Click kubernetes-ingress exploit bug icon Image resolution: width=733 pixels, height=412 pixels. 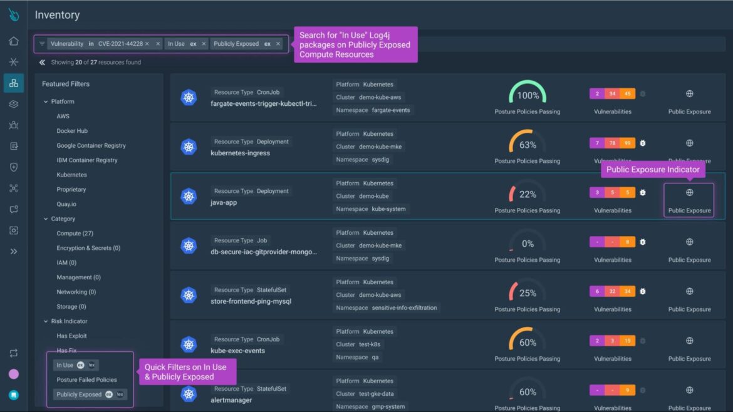coord(643,143)
